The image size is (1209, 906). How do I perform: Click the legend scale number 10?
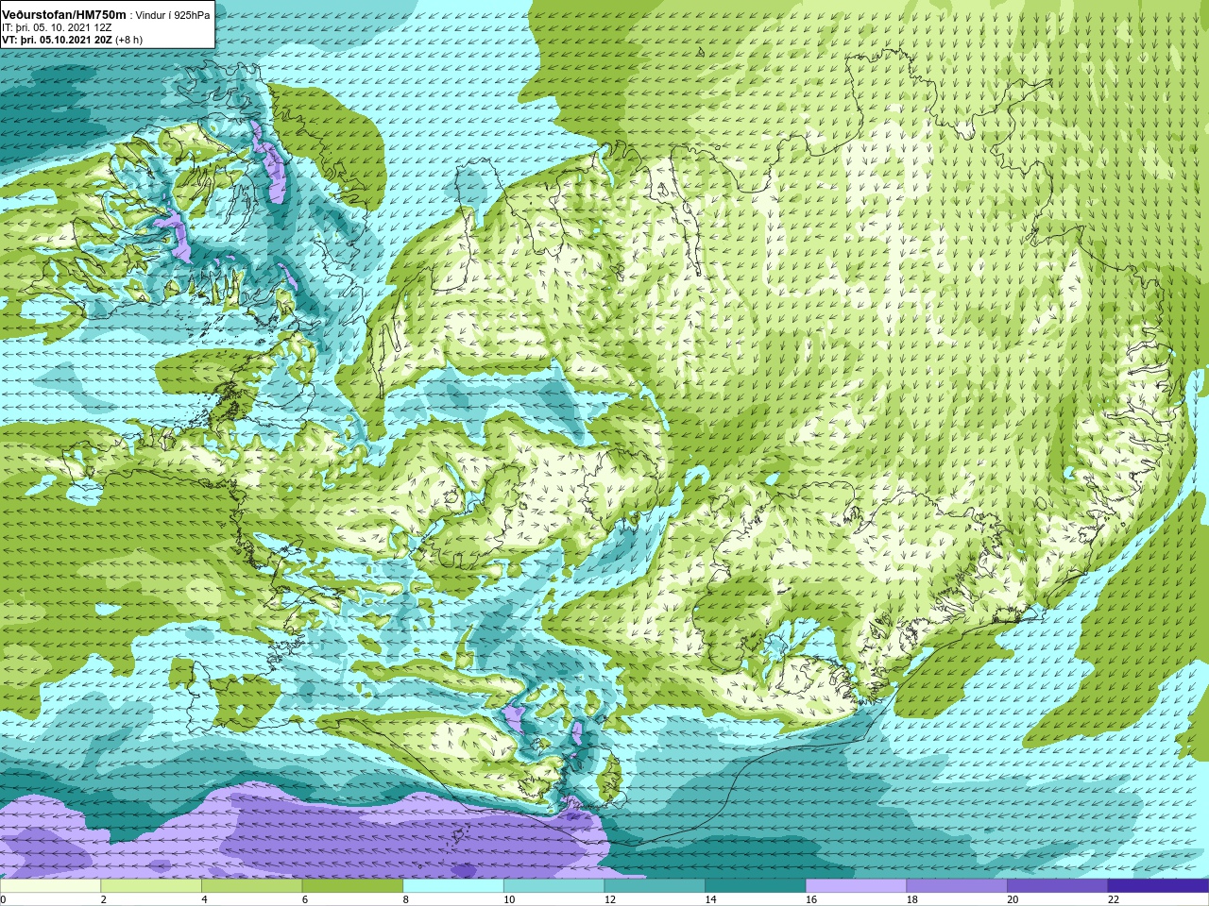(509, 899)
